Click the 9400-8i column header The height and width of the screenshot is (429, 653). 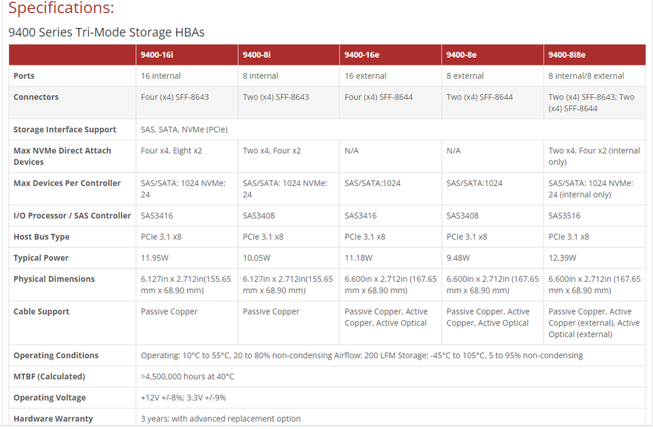256,55
